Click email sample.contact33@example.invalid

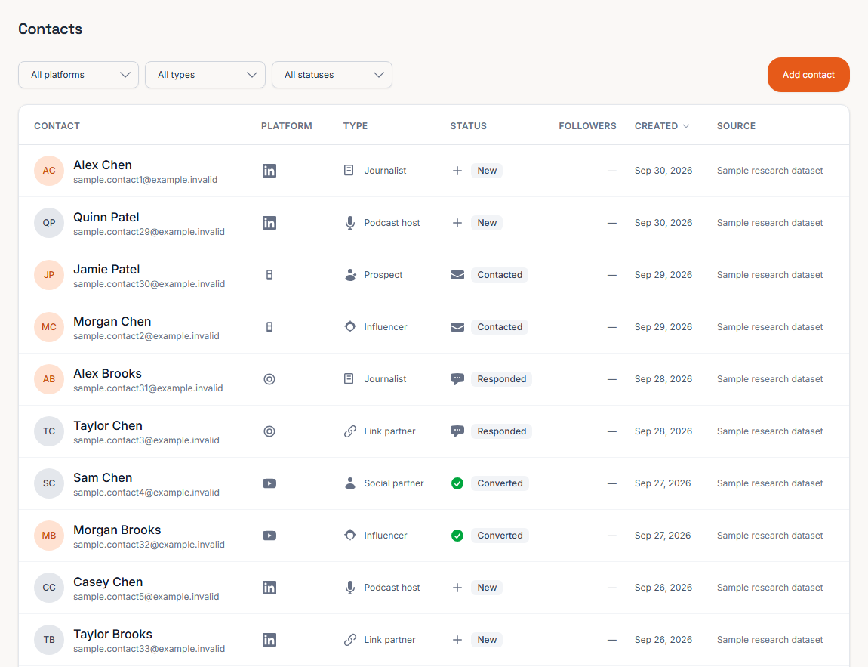[149, 649]
